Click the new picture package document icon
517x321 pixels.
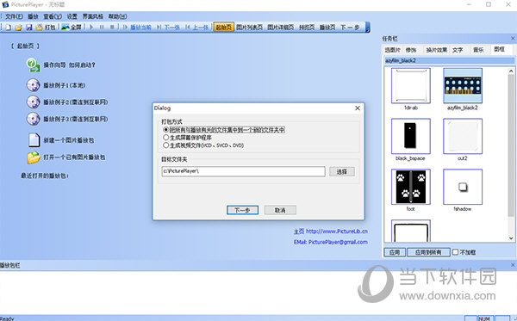(x=34, y=140)
